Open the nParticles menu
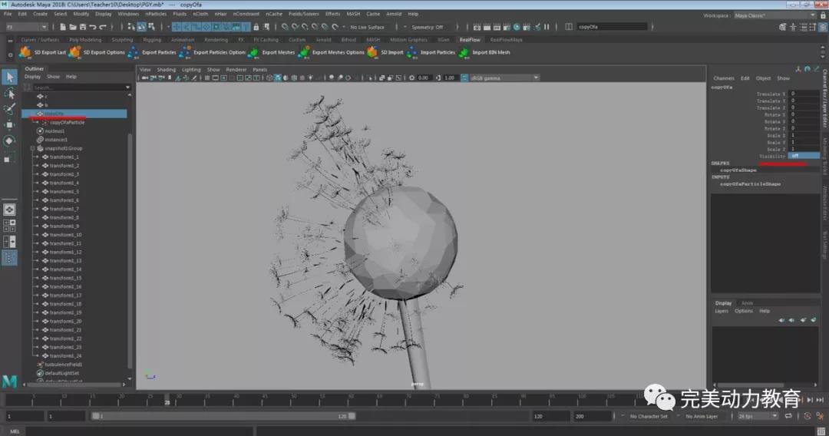This screenshot has height=436, width=829. click(155, 14)
